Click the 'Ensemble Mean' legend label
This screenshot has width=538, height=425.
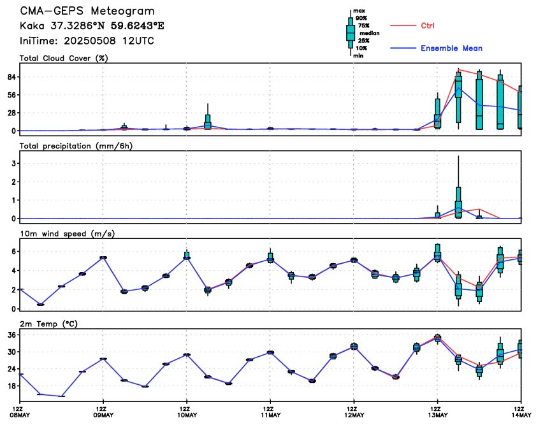(x=451, y=48)
